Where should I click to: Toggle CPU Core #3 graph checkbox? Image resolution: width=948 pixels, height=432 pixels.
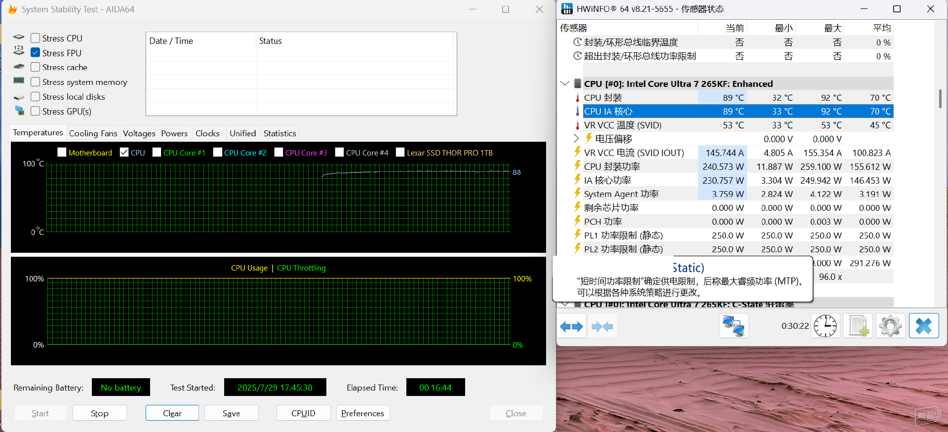tap(278, 153)
